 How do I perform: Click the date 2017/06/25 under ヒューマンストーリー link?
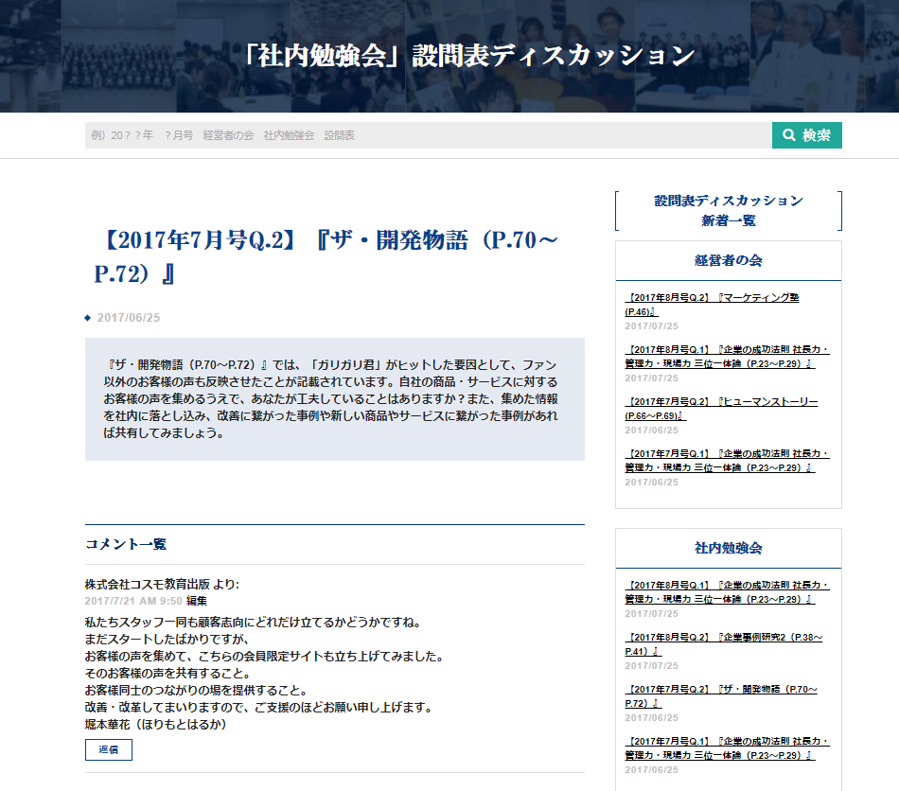(651, 431)
